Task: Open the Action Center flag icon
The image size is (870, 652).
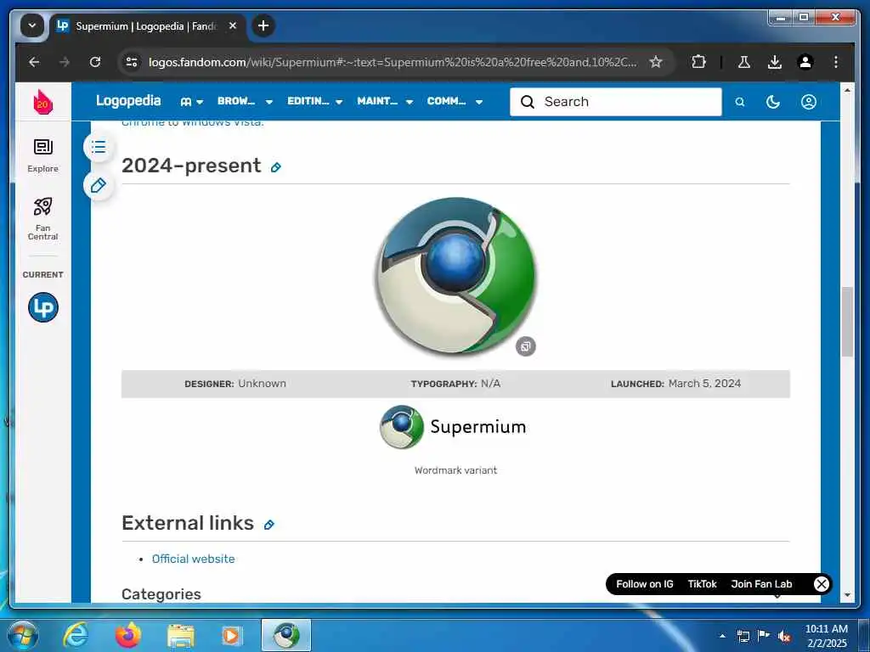Action: pos(764,636)
